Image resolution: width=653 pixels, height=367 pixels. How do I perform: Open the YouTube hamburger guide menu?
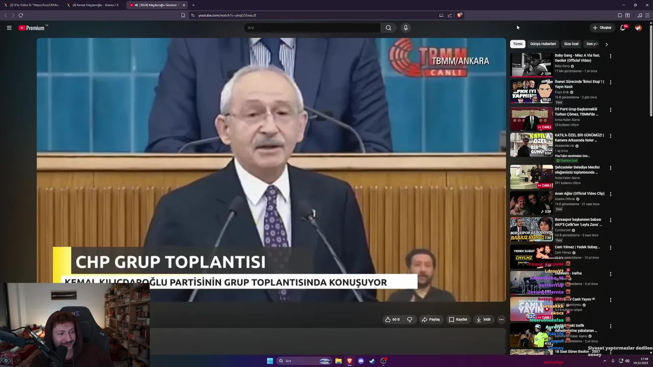(9, 28)
